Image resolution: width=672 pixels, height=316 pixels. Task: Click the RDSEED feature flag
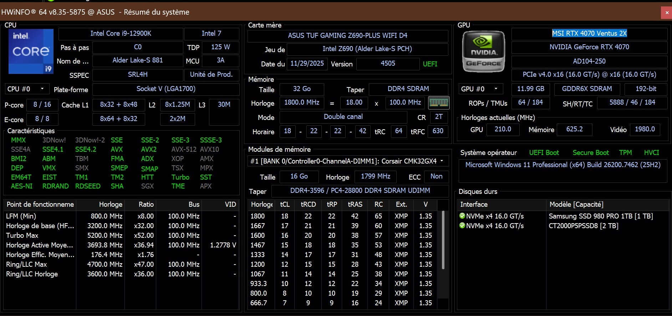(88, 186)
